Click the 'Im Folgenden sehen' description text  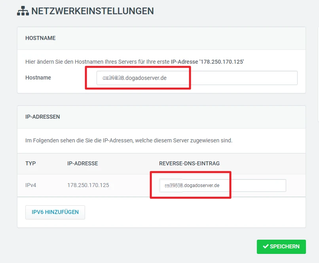(x=129, y=140)
